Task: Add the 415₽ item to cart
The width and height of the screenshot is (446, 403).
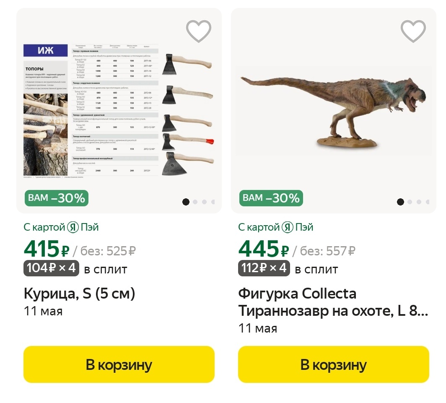Action: coord(119,364)
